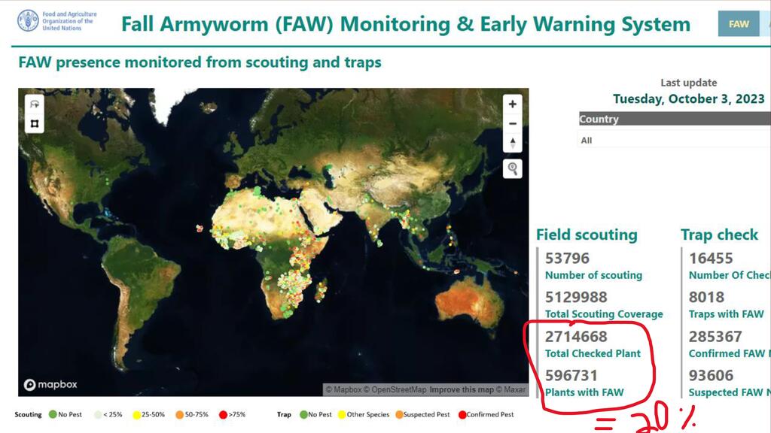Activate the rectangle selection tool
771x433 pixels.
(35, 123)
